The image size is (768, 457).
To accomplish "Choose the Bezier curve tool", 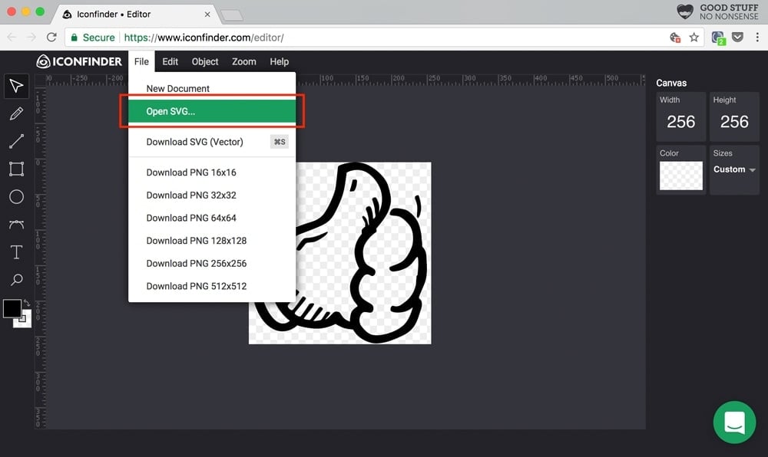I will click(x=16, y=224).
